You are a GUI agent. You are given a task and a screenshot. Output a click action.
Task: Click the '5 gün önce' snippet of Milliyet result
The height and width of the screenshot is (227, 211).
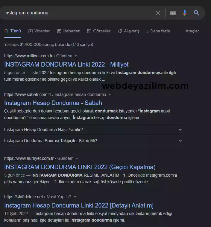[14, 73]
